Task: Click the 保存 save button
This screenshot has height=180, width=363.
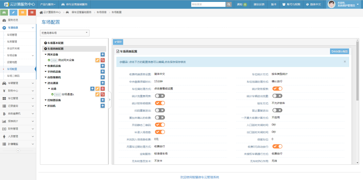Action: 118,42
